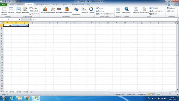Click the Insert Function fx button
179x101 pixels.
(30, 19)
